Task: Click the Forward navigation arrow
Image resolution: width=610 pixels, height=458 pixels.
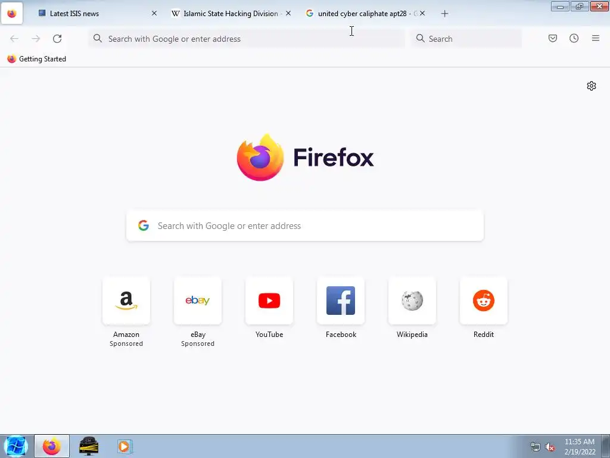Action: tap(36, 39)
